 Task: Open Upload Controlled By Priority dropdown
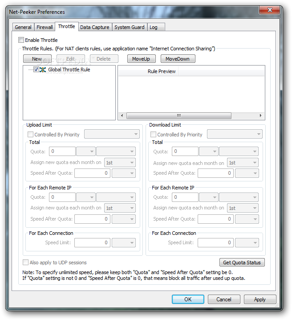point(112,134)
